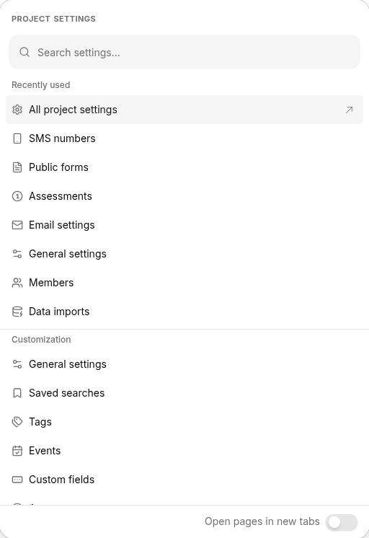Viewport: 369px width, 538px height.
Task: Click the envelope icon for Email settings
Action: 17,225
